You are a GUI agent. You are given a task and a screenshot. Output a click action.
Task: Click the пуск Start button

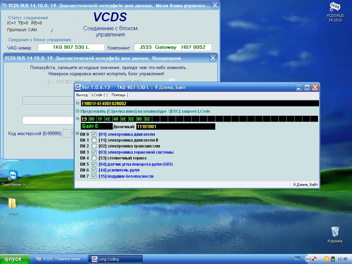pos(15,259)
